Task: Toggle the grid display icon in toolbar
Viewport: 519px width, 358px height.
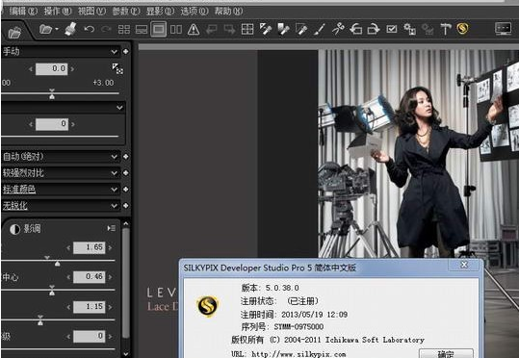Action: [x=247, y=29]
